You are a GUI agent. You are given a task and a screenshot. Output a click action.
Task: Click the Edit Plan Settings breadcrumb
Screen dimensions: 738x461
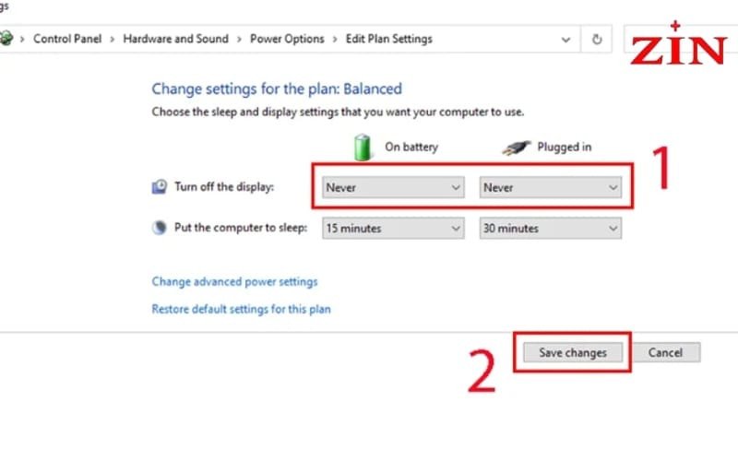pyautogui.click(x=389, y=39)
